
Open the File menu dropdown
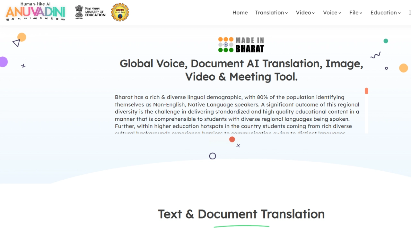click(355, 13)
